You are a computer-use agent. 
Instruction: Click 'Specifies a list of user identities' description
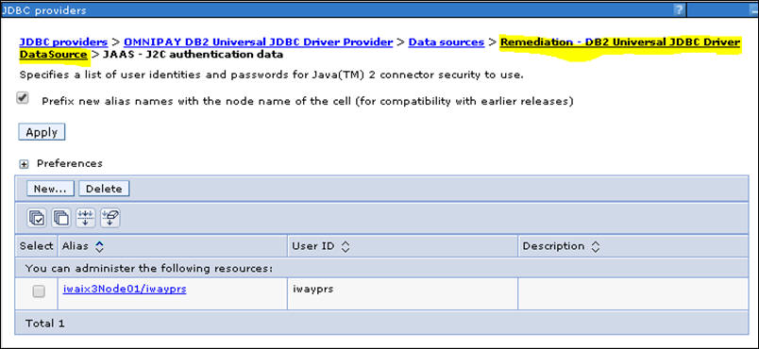pyautogui.click(x=272, y=75)
